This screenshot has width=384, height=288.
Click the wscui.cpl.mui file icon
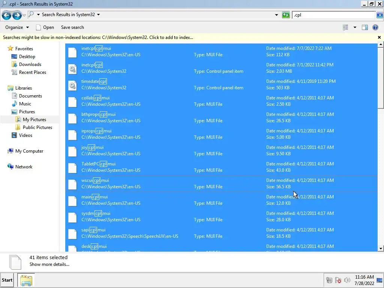coord(72,184)
